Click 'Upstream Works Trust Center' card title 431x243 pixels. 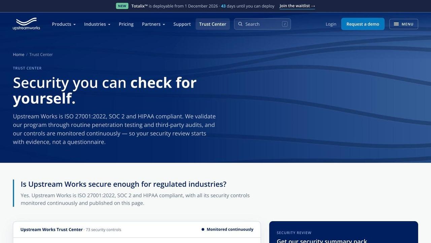pos(52,230)
